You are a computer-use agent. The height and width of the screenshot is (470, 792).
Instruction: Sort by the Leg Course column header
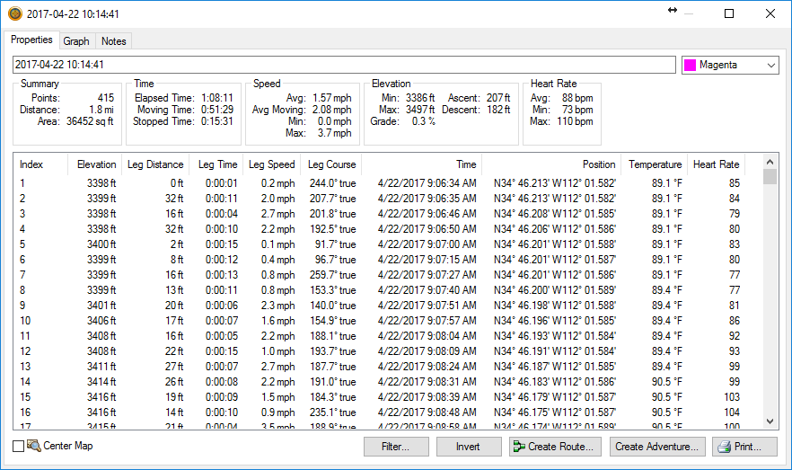tap(331, 164)
